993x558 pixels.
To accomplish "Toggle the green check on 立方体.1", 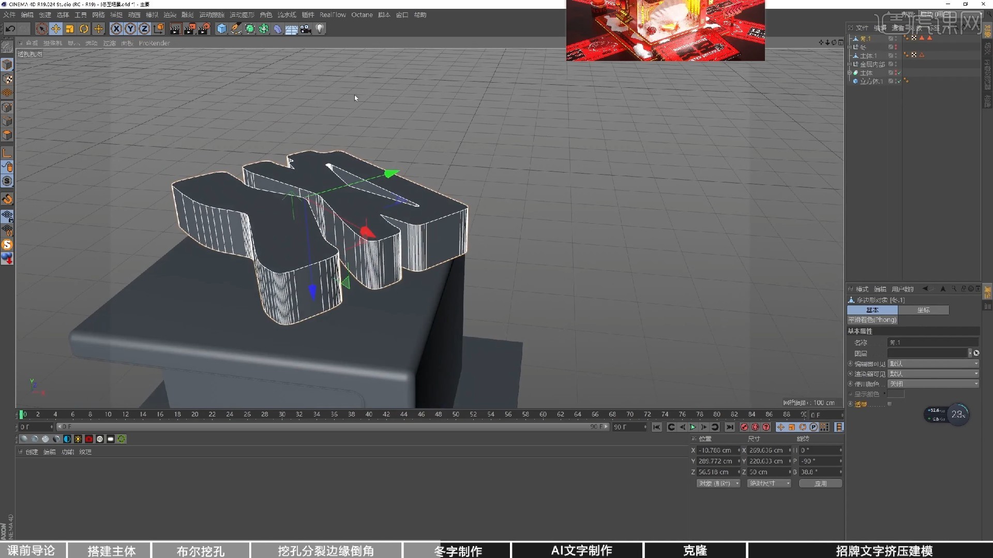I will pyautogui.click(x=900, y=82).
